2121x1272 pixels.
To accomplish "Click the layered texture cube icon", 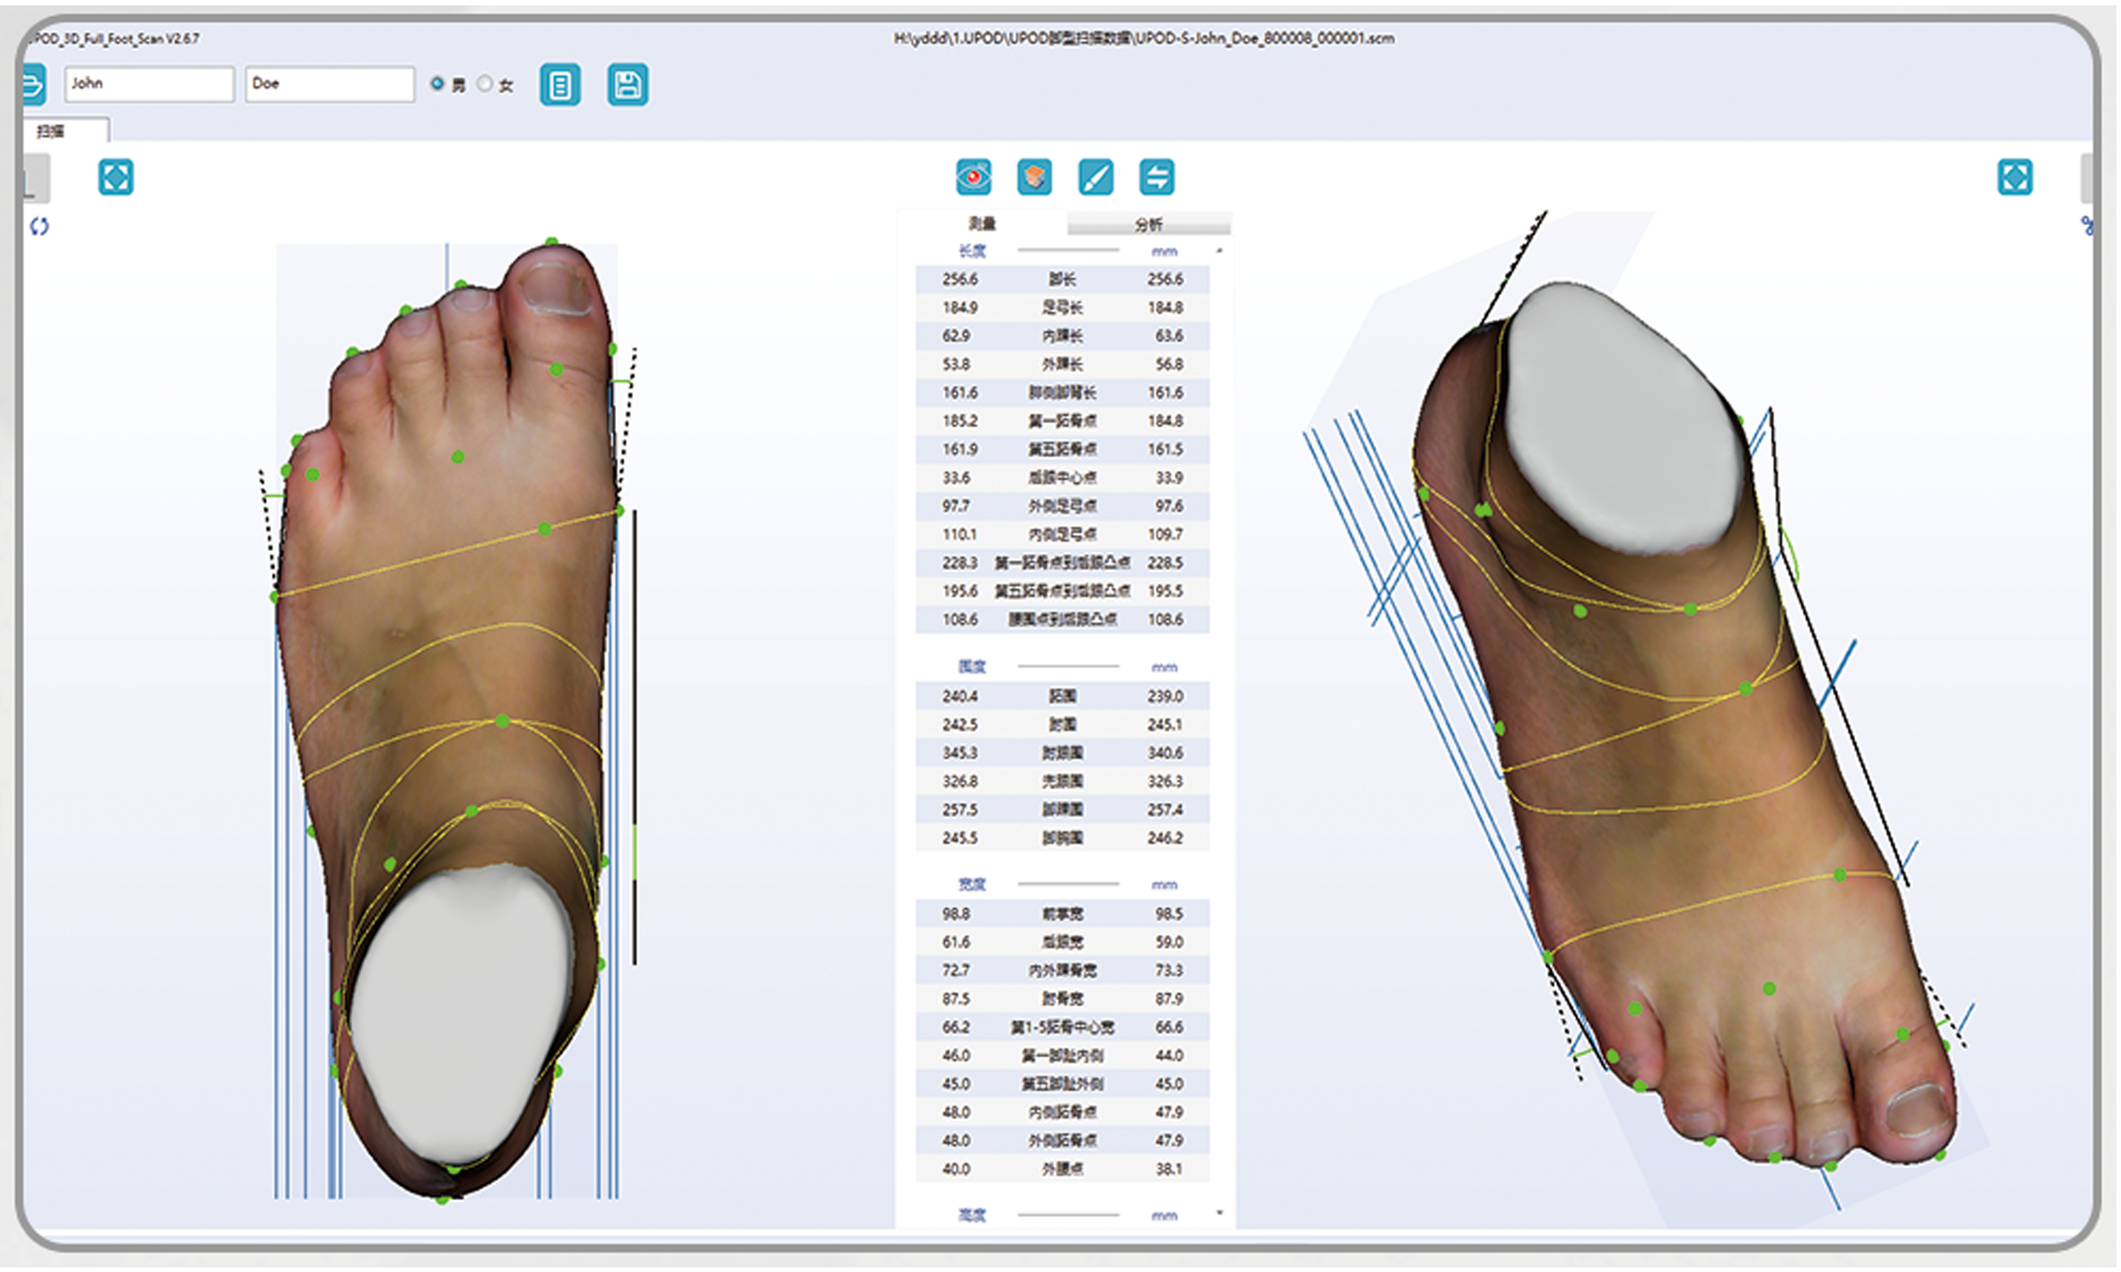I will pyautogui.click(x=1034, y=177).
